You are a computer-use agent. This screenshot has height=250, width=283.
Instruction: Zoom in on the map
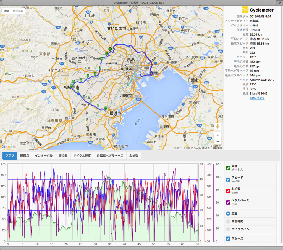pos(218,135)
